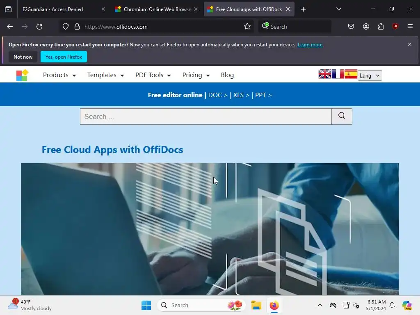Open the Lang language dropdown
Image resolution: width=420 pixels, height=315 pixels.
(370, 75)
